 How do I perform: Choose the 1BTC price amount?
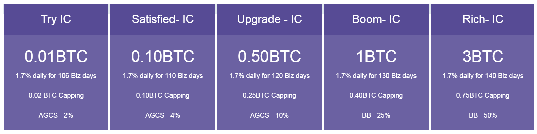pos(376,56)
